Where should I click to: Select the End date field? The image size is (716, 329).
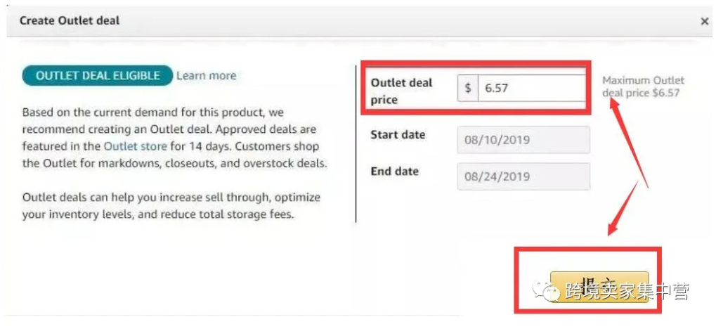click(x=523, y=176)
